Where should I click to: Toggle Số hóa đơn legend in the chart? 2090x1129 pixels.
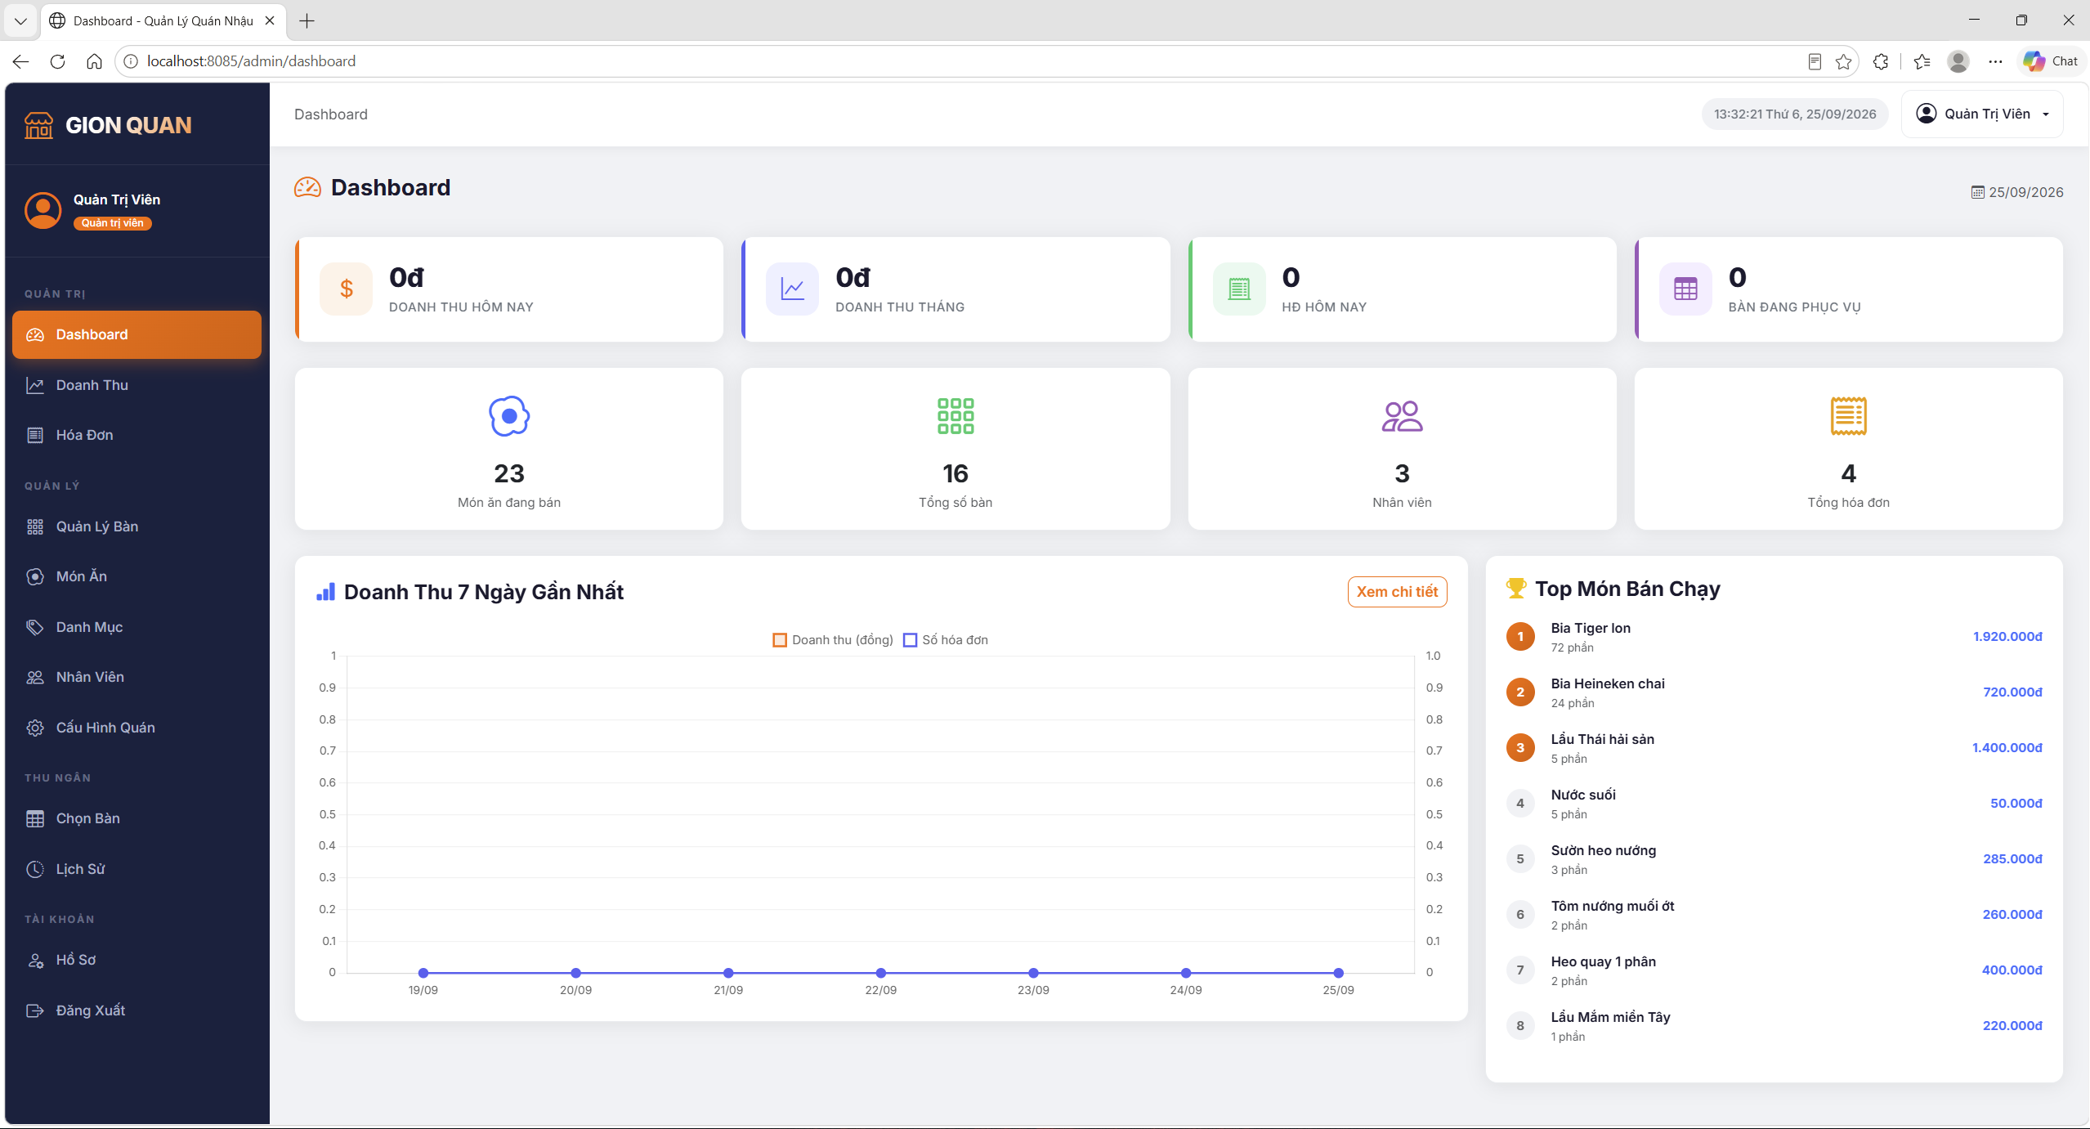tap(946, 640)
